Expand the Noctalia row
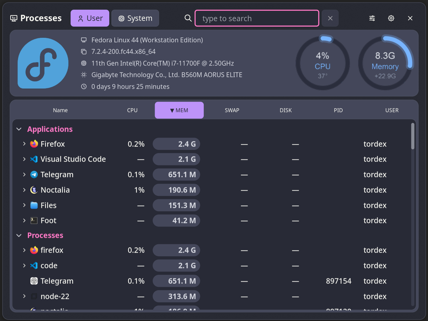The height and width of the screenshot is (321, 428). 24,190
